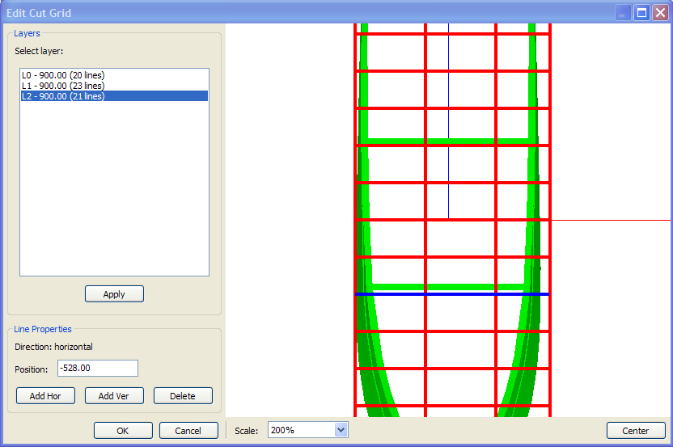
Task: Minimize the Edit Cut Grid window
Action: [623, 13]
